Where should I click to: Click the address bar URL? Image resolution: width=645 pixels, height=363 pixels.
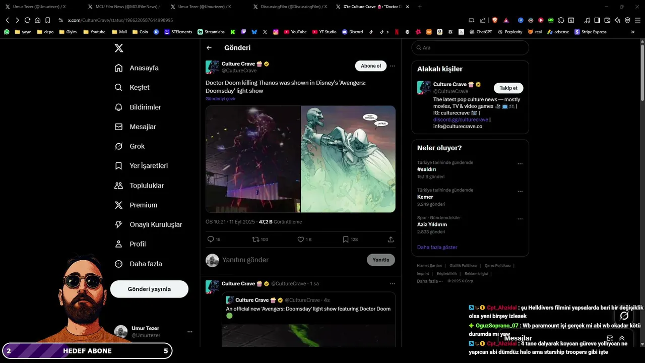click(x=120, y=20)
